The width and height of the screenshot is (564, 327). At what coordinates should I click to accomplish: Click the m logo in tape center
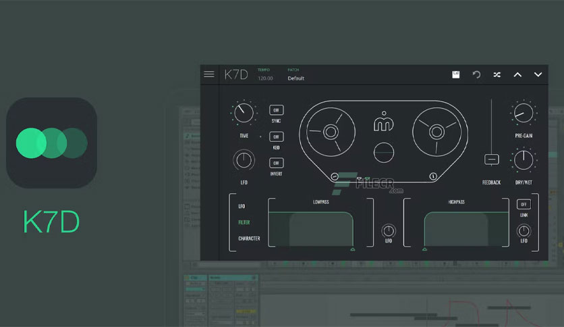tap(383, 122)
